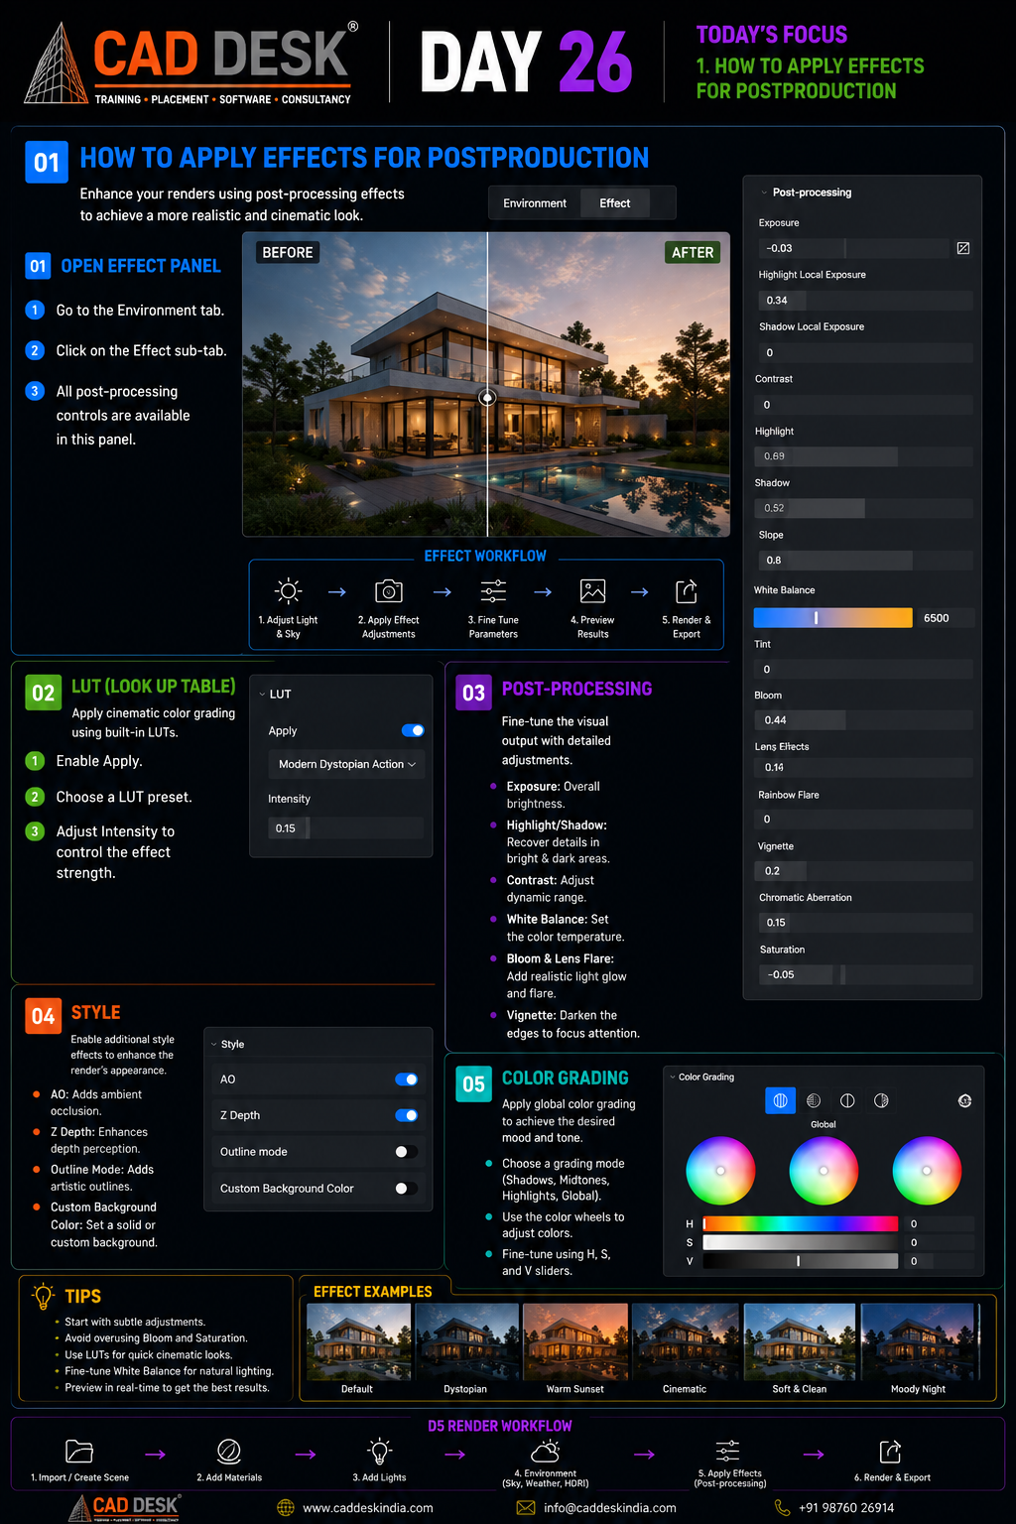Viewport: 1016px width, 1524px height.
Task: Open the Modern Dystopian Action LUT dropdown
Action: pyautogui.click(x=346, y=764)
